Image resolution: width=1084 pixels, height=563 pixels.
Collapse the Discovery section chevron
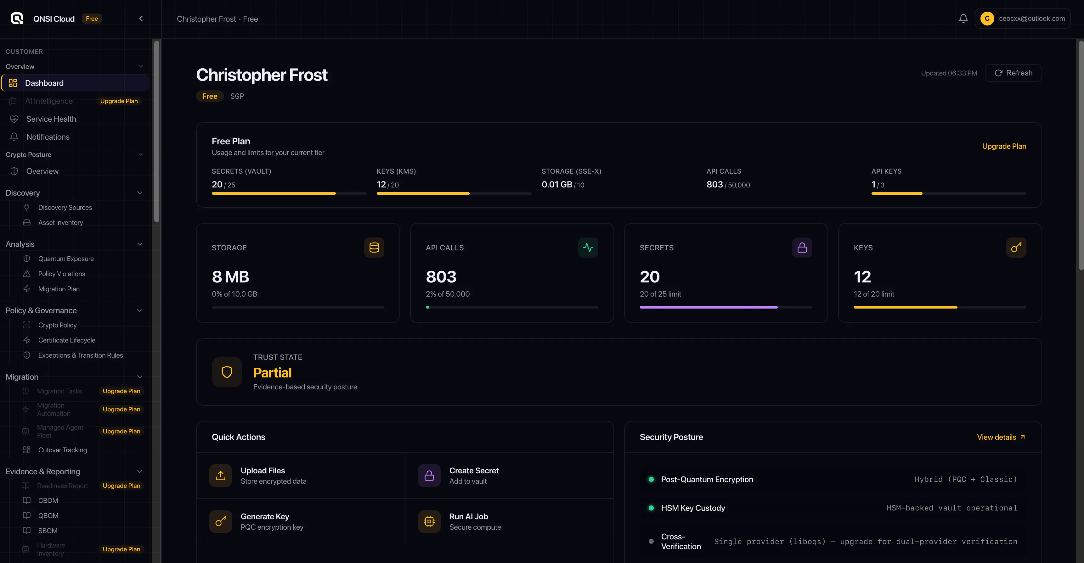(x=140, y=192)
